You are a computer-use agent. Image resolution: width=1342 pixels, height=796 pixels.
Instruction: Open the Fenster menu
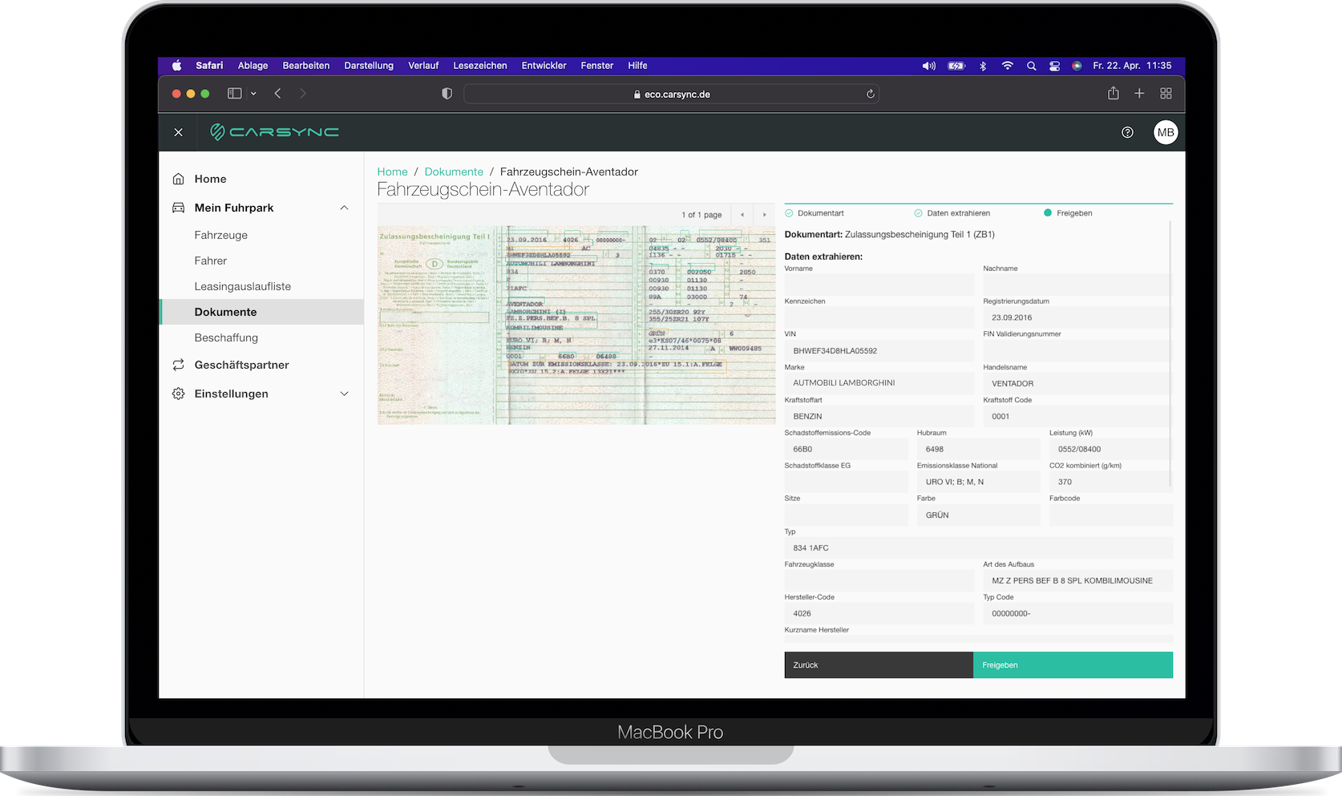[x=597, y=66]
